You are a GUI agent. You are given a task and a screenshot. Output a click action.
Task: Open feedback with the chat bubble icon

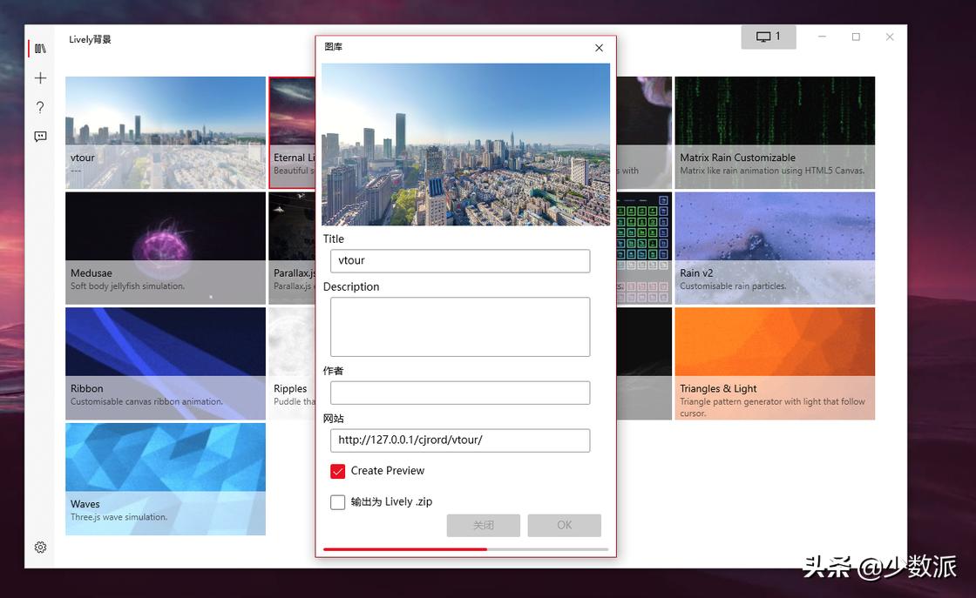tap(40, 136)
